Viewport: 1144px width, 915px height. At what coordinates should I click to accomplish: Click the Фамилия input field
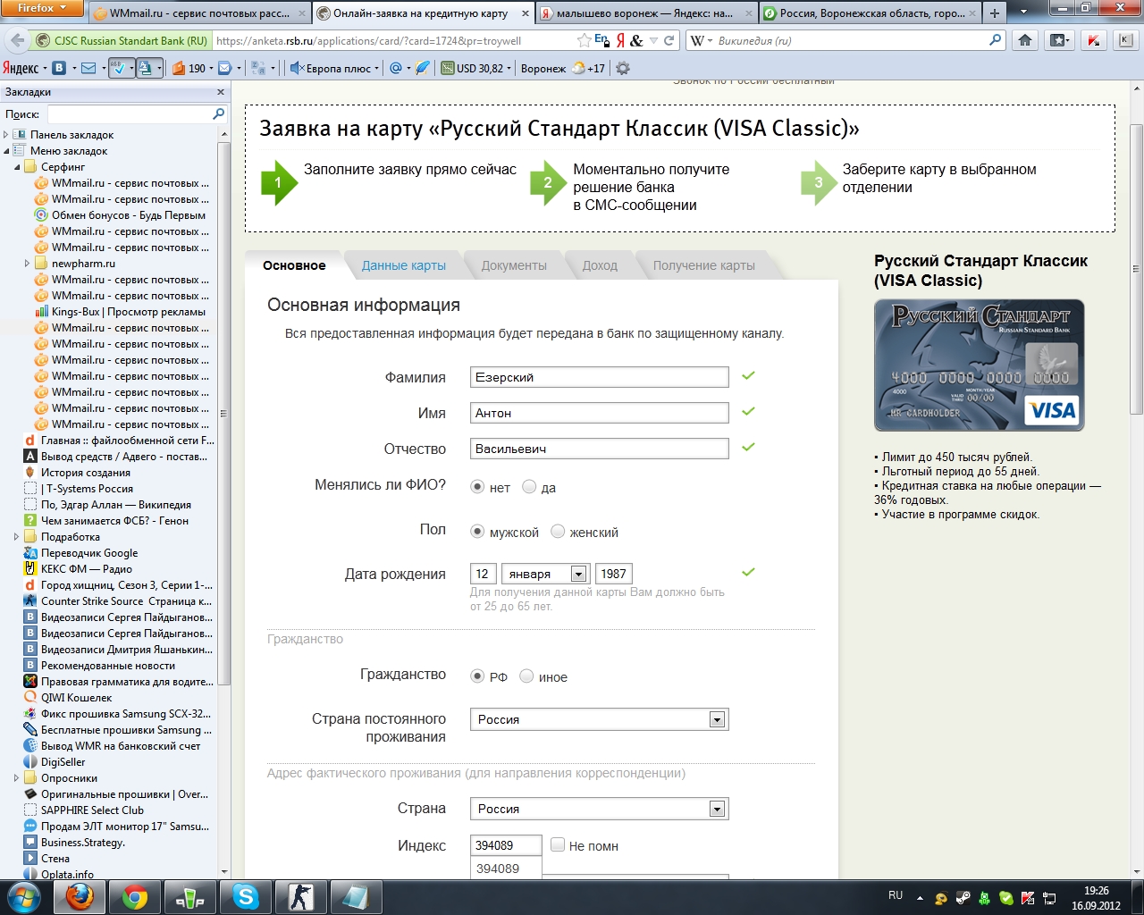click(599, 377)
